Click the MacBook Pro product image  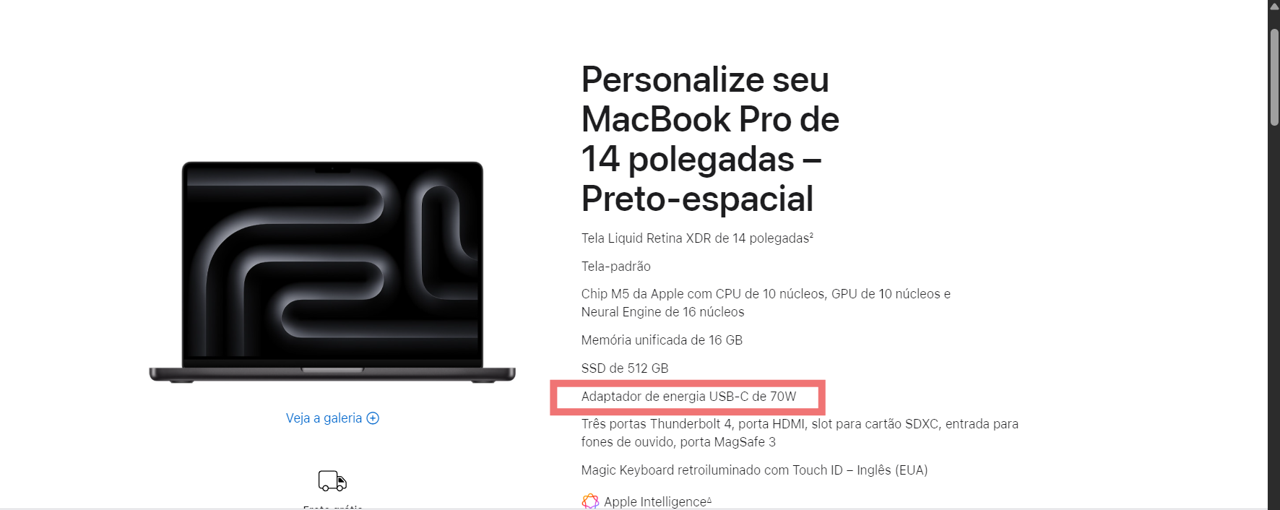(332, 272)
